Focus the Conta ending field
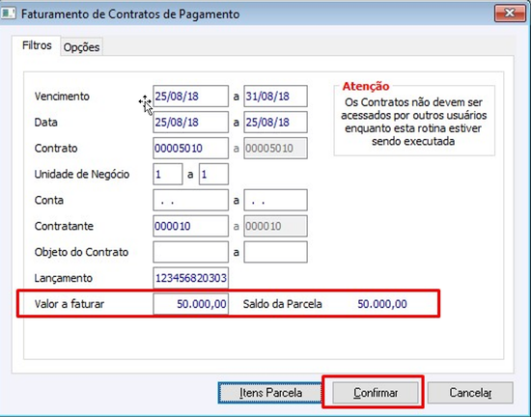The height and width of the screenshot is (417, 531). point(276,201)
